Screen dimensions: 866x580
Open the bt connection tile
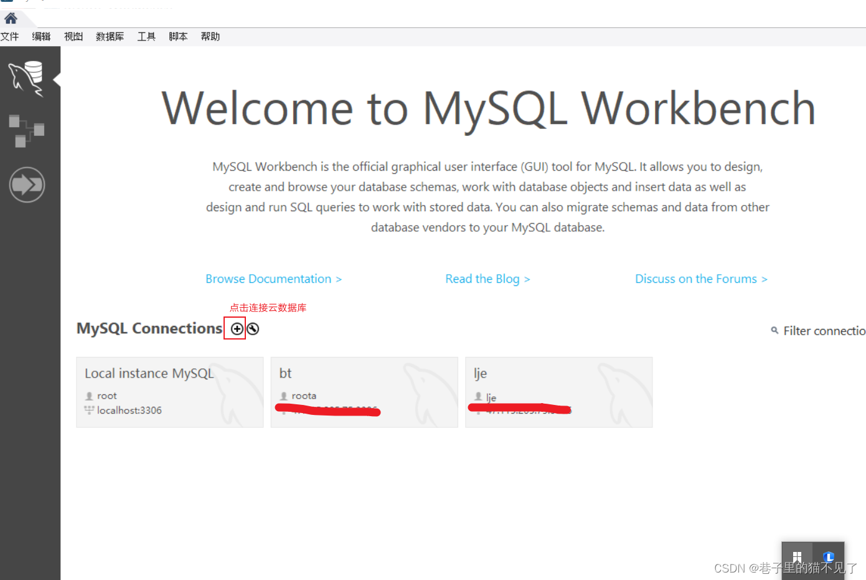tap(364, 392)
